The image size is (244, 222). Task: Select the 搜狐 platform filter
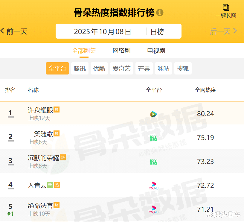coord(183,68)
